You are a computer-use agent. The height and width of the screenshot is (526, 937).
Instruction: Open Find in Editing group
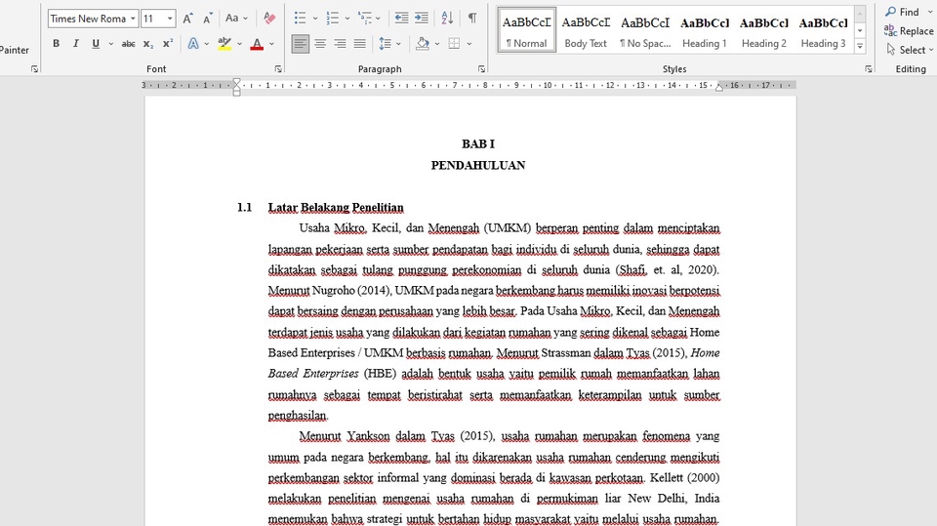tap(902, 12)
